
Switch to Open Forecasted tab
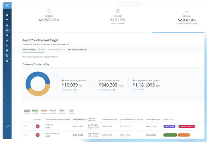pyautogui.click(x=33, y=49)
